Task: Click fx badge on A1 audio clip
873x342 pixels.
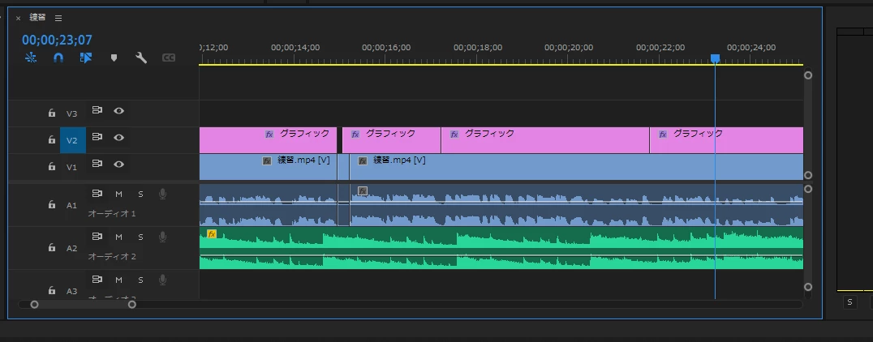Action: tap(363, 190)
